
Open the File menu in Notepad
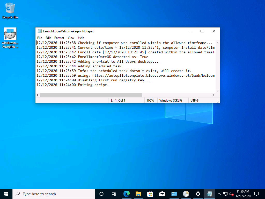tap(40, 38)
